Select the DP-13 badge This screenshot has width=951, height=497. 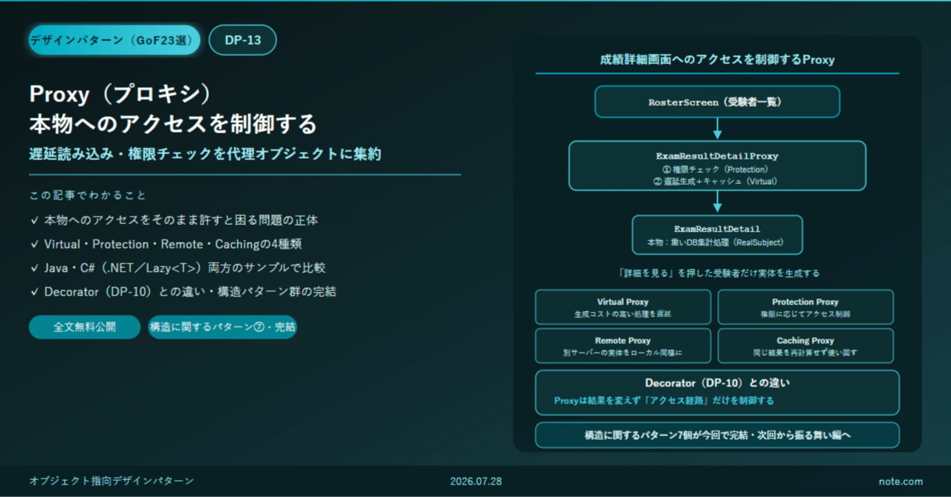click(x=243, y=40)
